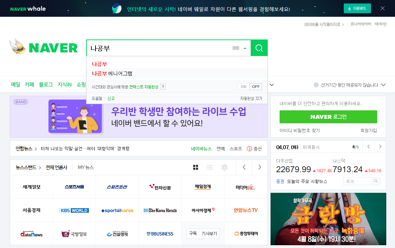Viewport: 395px width, 248px height.
Task: Open 매일경제 press logo
Action: point(203,187)
